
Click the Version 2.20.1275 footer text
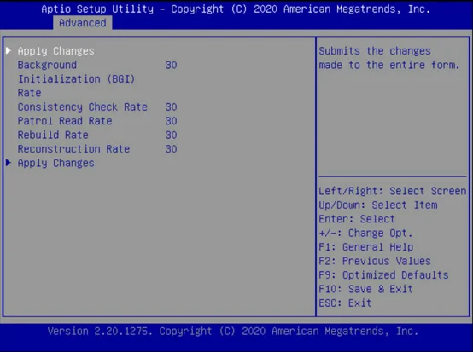233,332
